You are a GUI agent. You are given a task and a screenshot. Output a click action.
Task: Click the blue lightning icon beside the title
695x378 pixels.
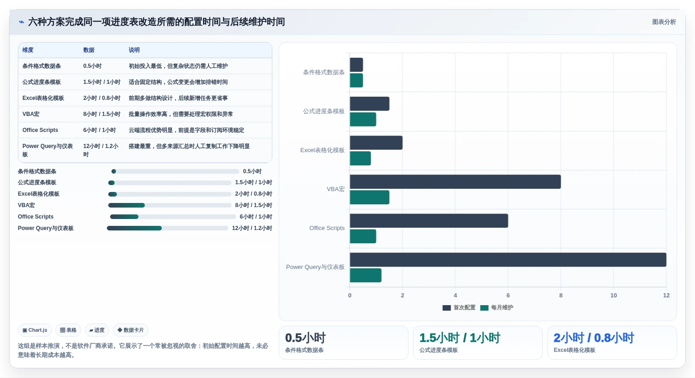pyautogui.click(x=21, y=22)
